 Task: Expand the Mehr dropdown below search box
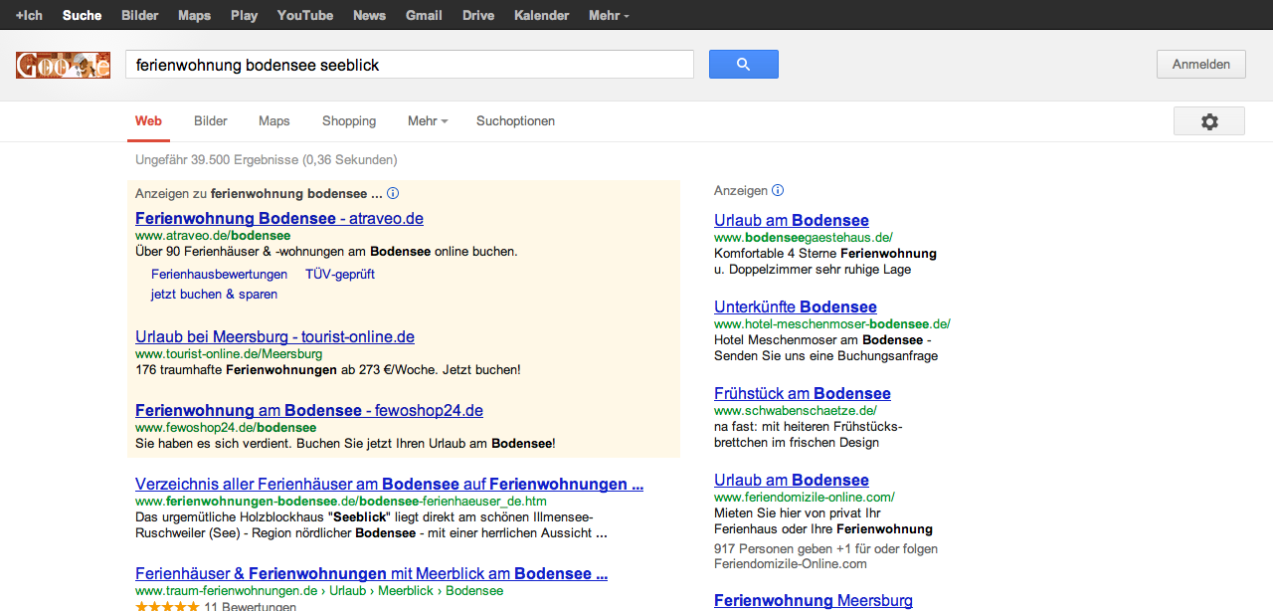428,121
